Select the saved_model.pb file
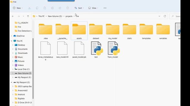Image resolution: width=190 pixels, height=106 pixels. 79,50
